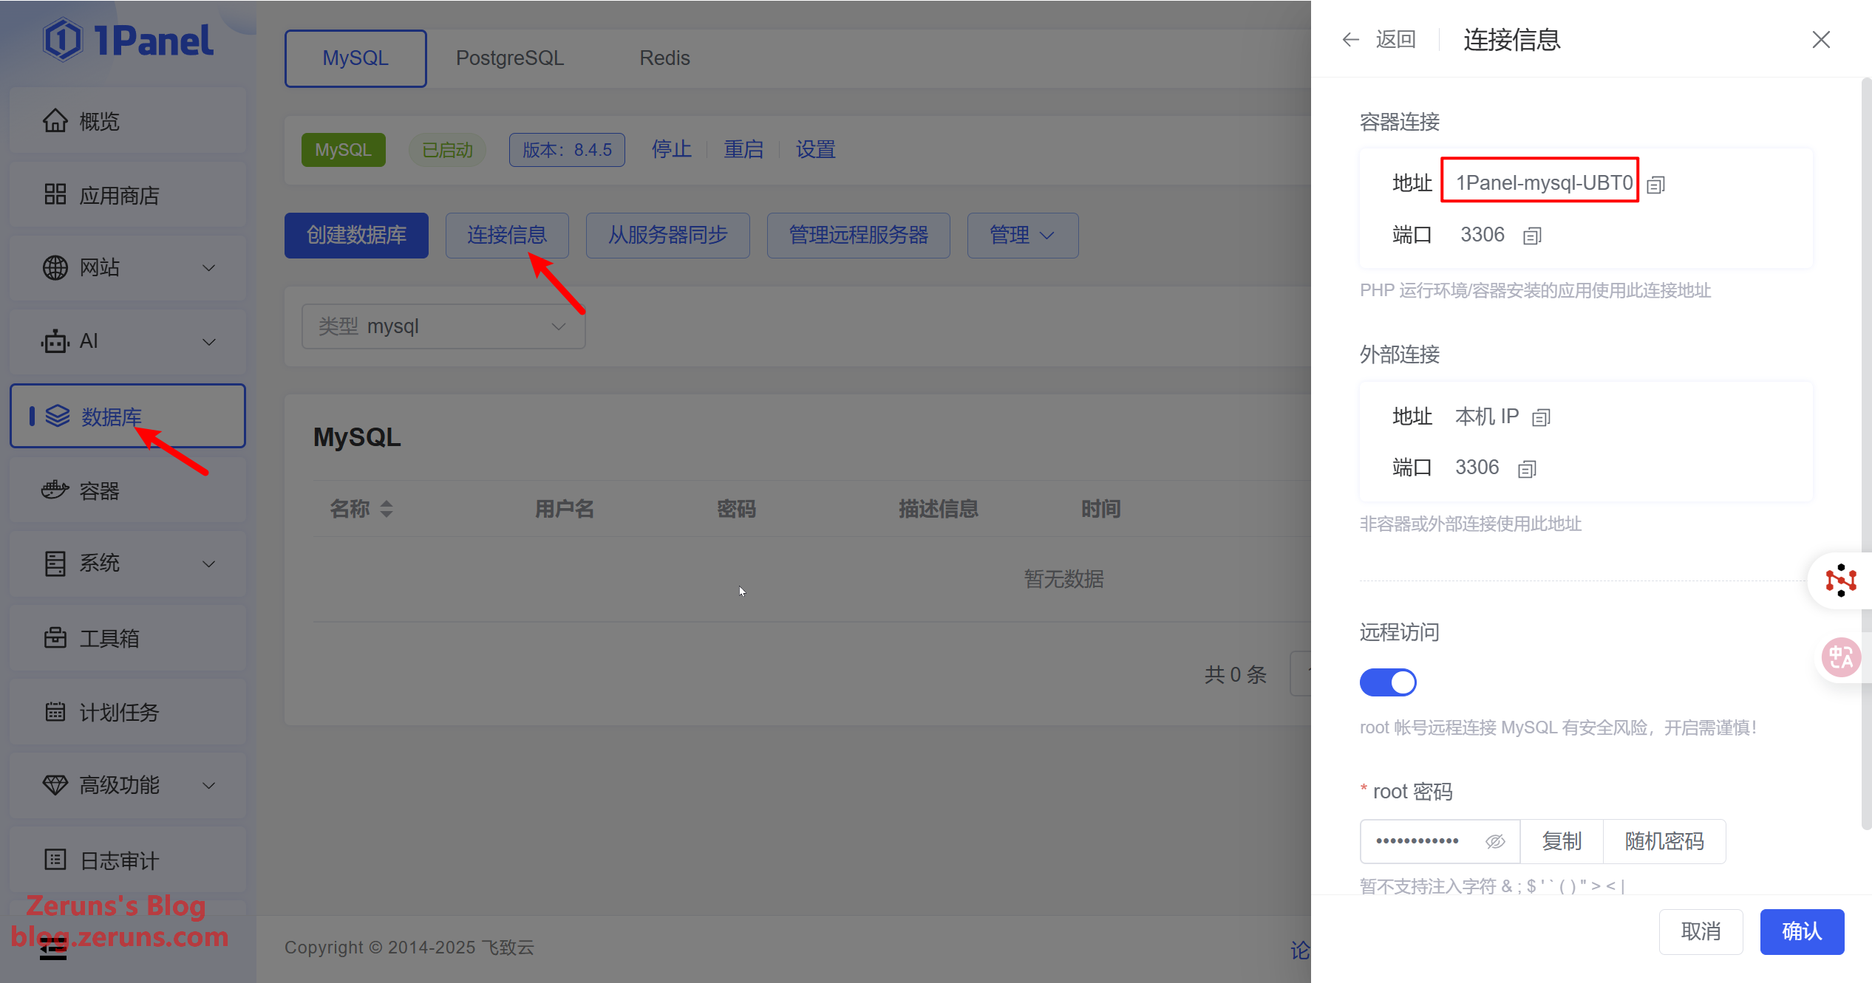Expand the AI sidebar menu
The width and height of the screenshot is (1872, 983).
click(128, 341)
